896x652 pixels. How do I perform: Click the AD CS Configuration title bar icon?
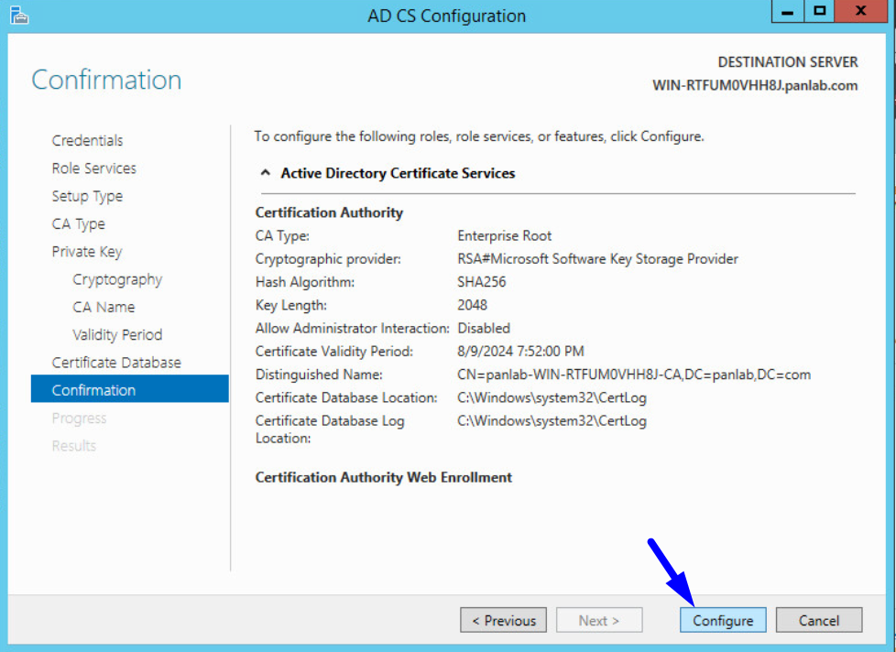(19, 15)
